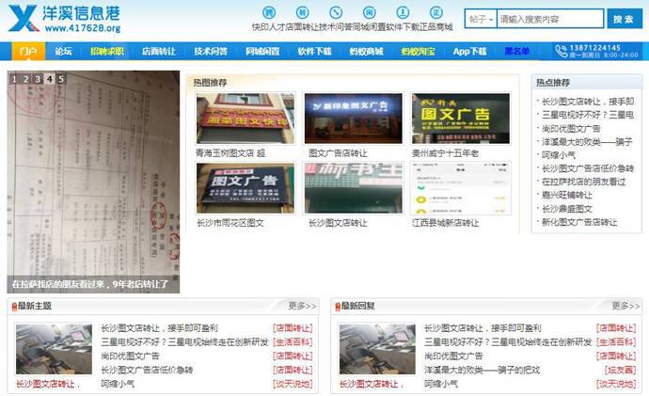Open the App下载 navigation item
The width and height of the screenshot is (649, 396).
[x=469, y=51]
